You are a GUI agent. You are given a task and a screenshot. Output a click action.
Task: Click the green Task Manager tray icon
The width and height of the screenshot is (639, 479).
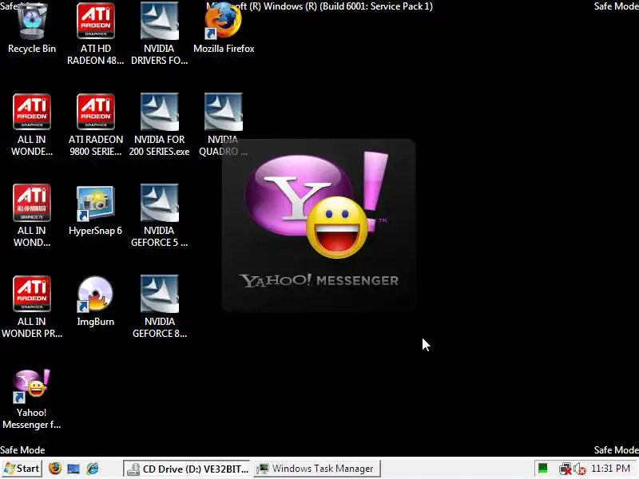543,469
